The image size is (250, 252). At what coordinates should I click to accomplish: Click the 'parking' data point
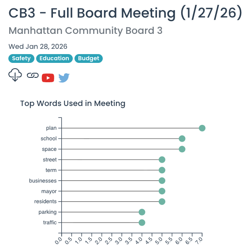(x=142, y=212)
